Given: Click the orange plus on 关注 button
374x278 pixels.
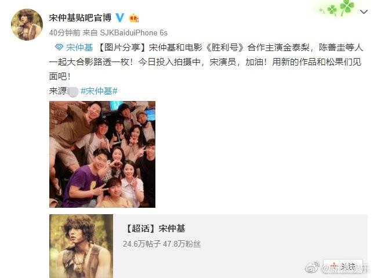Looking at the screenshot, I should 333,266.
